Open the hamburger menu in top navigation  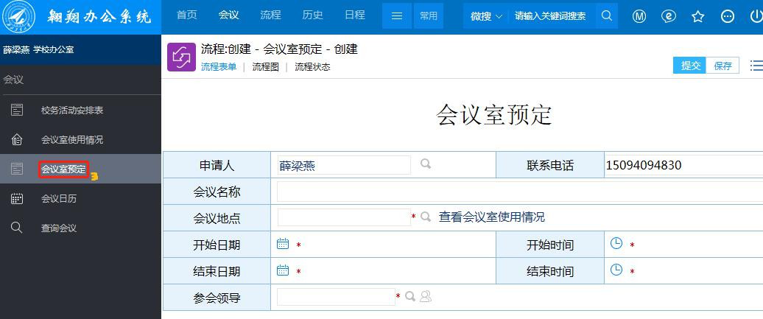pos(396,16)
